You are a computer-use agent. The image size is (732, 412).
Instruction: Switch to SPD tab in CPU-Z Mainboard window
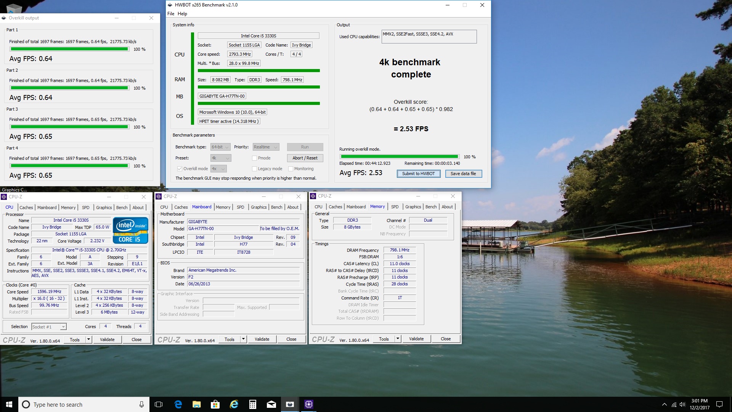point(240,207)
